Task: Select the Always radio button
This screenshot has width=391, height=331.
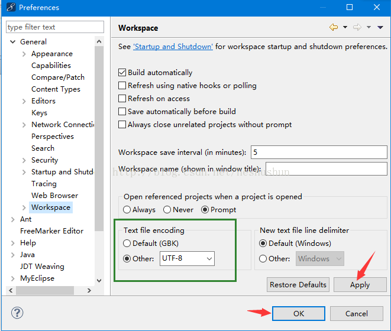Action: 127,210
